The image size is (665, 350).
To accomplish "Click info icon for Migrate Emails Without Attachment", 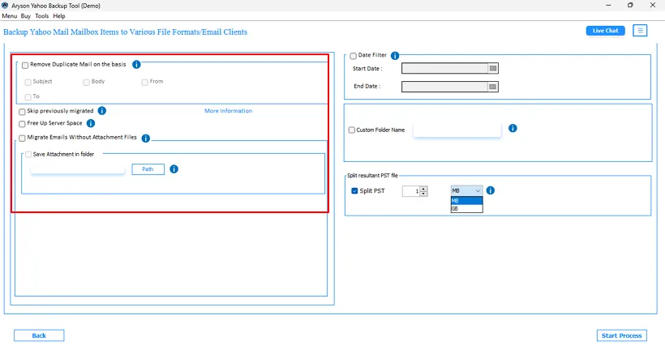I will [145, 138].
